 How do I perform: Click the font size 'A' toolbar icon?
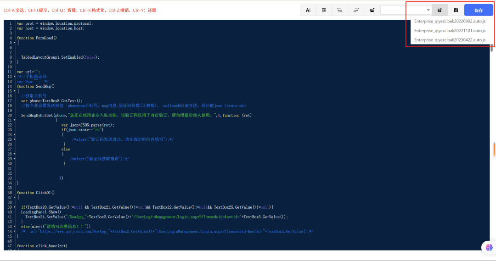[308, 10]
